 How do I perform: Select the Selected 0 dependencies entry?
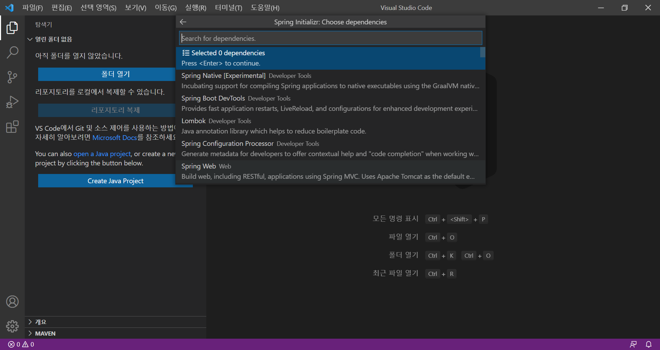pyautogui.click(x=330, y=58)
